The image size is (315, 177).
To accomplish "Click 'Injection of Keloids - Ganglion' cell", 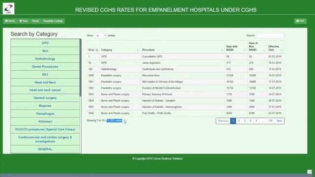I will [183, 100].
